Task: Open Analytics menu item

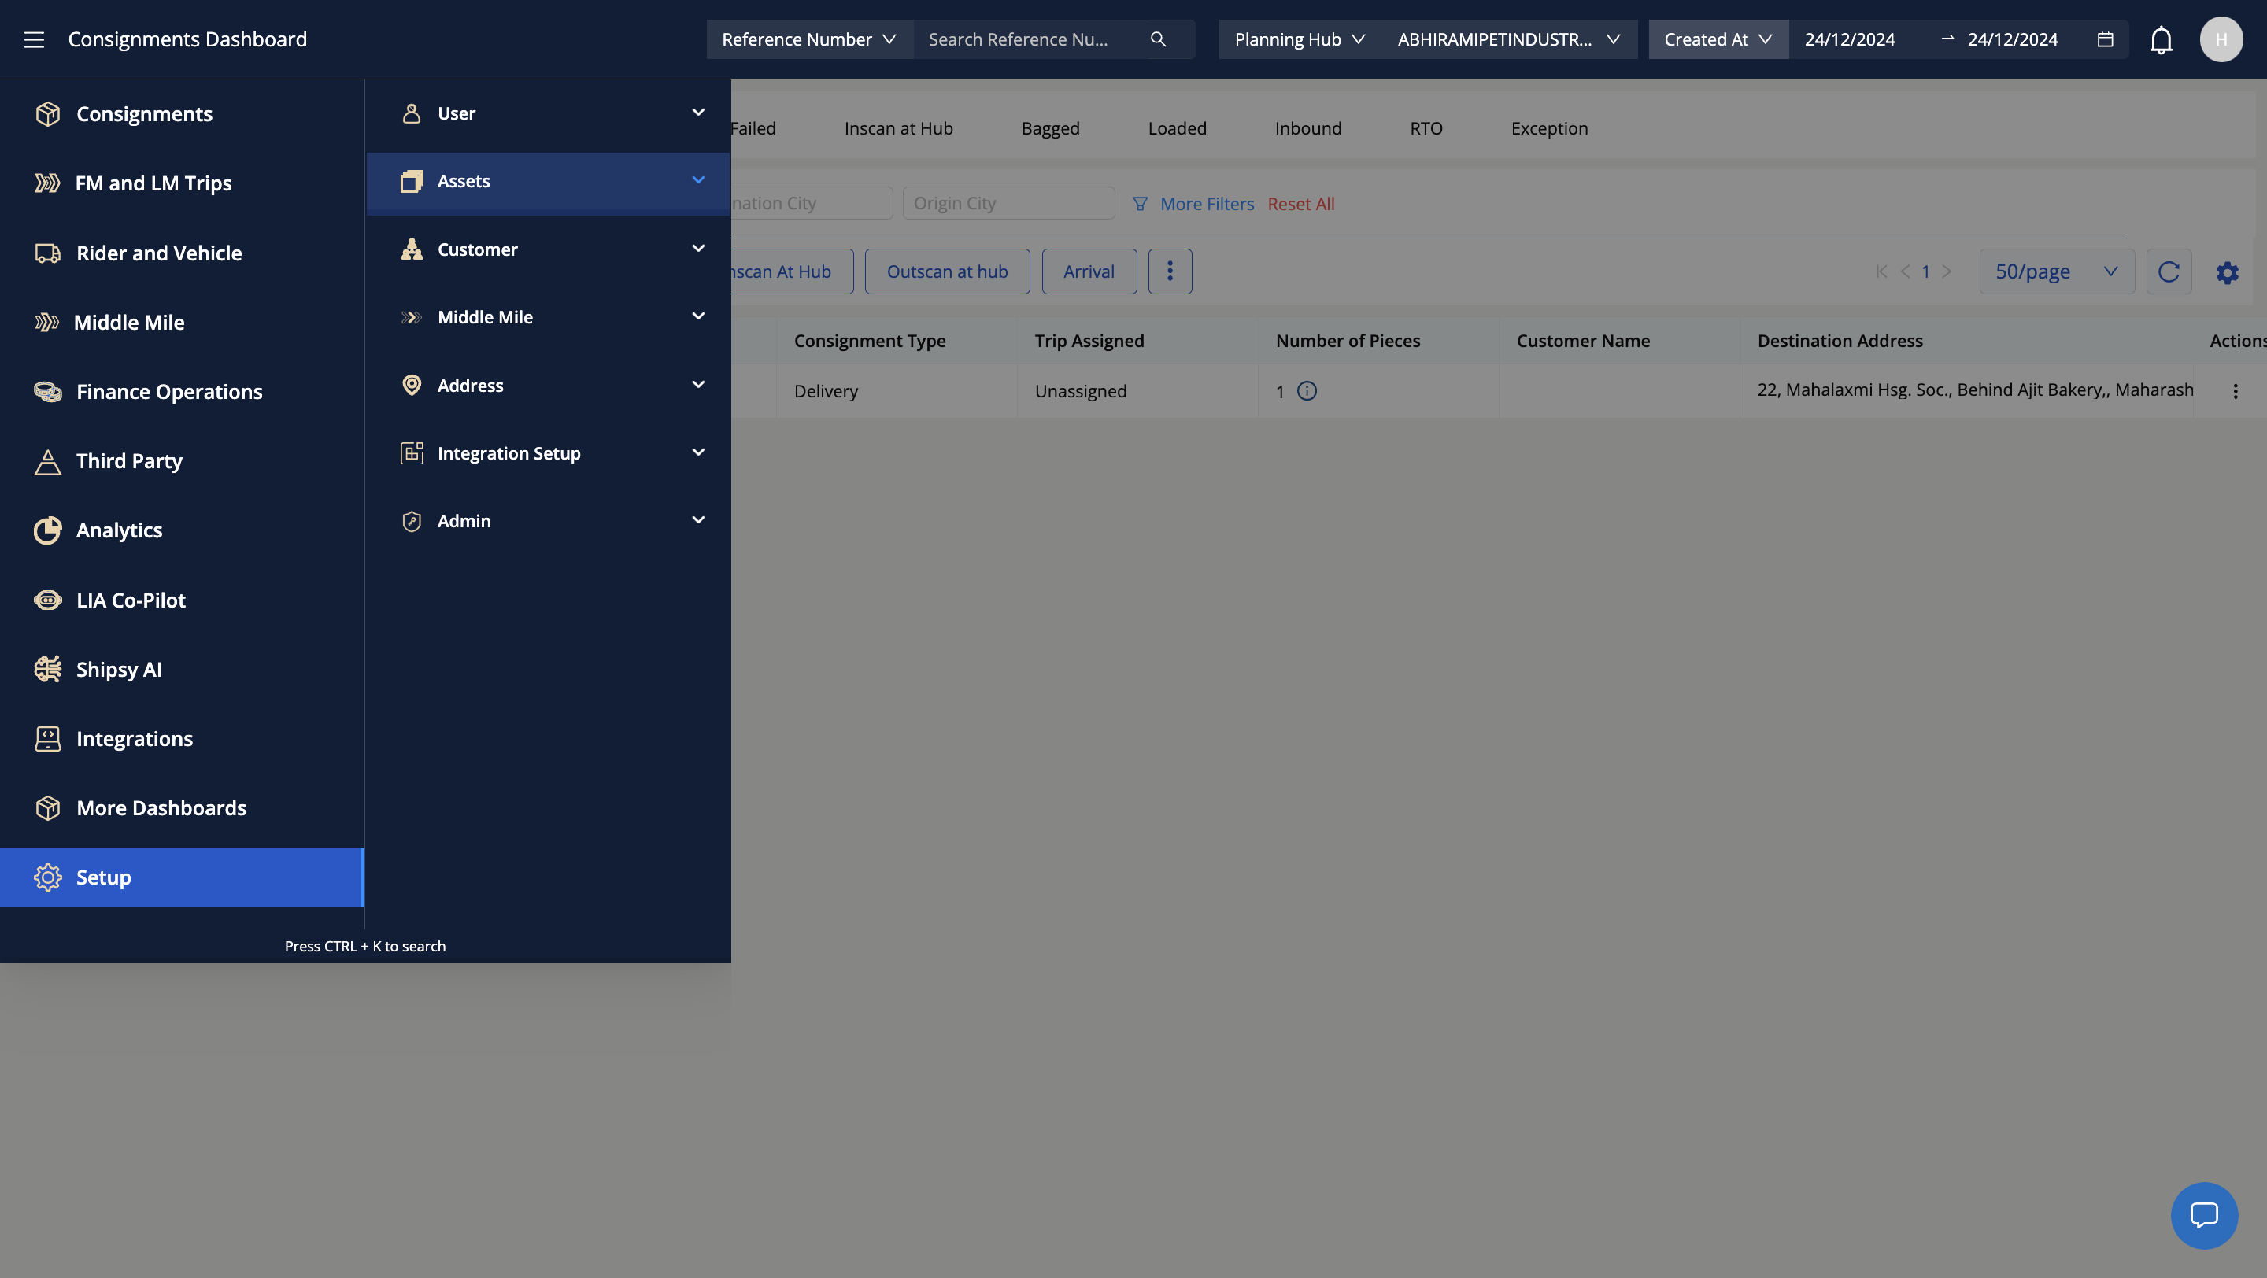Action: [182, 530]
